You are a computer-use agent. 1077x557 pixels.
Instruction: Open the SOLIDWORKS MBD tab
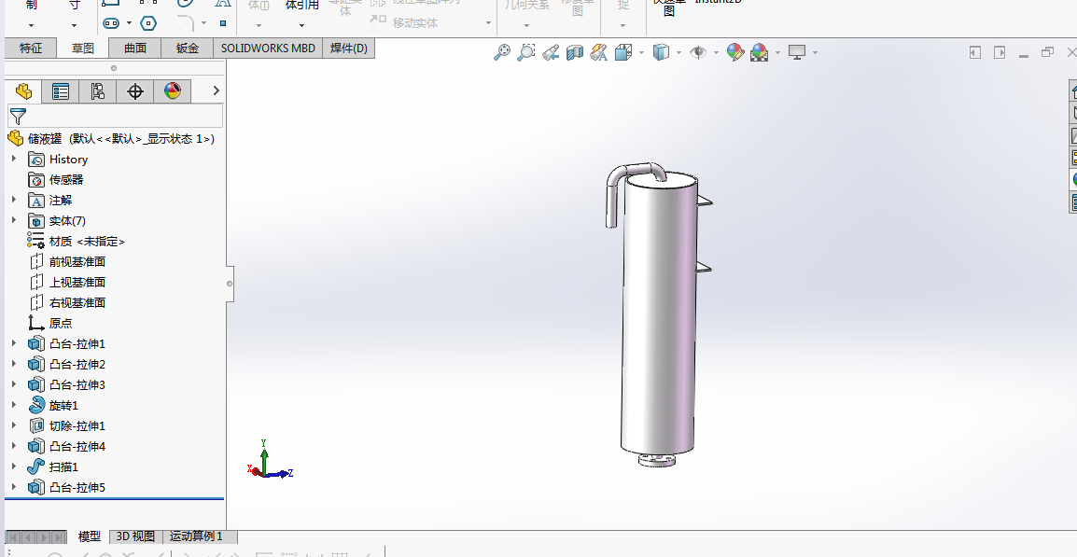tap(268, 49)
